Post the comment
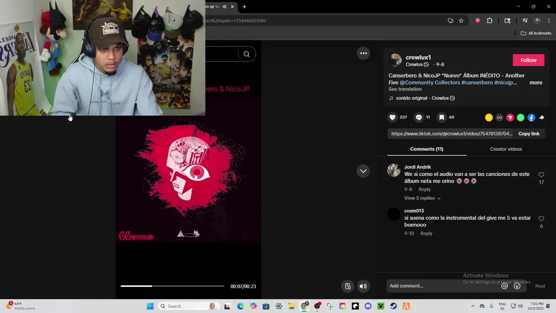 tap(540, 286)
